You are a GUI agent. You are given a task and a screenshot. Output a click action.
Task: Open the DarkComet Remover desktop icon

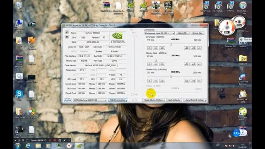[243, 79]
